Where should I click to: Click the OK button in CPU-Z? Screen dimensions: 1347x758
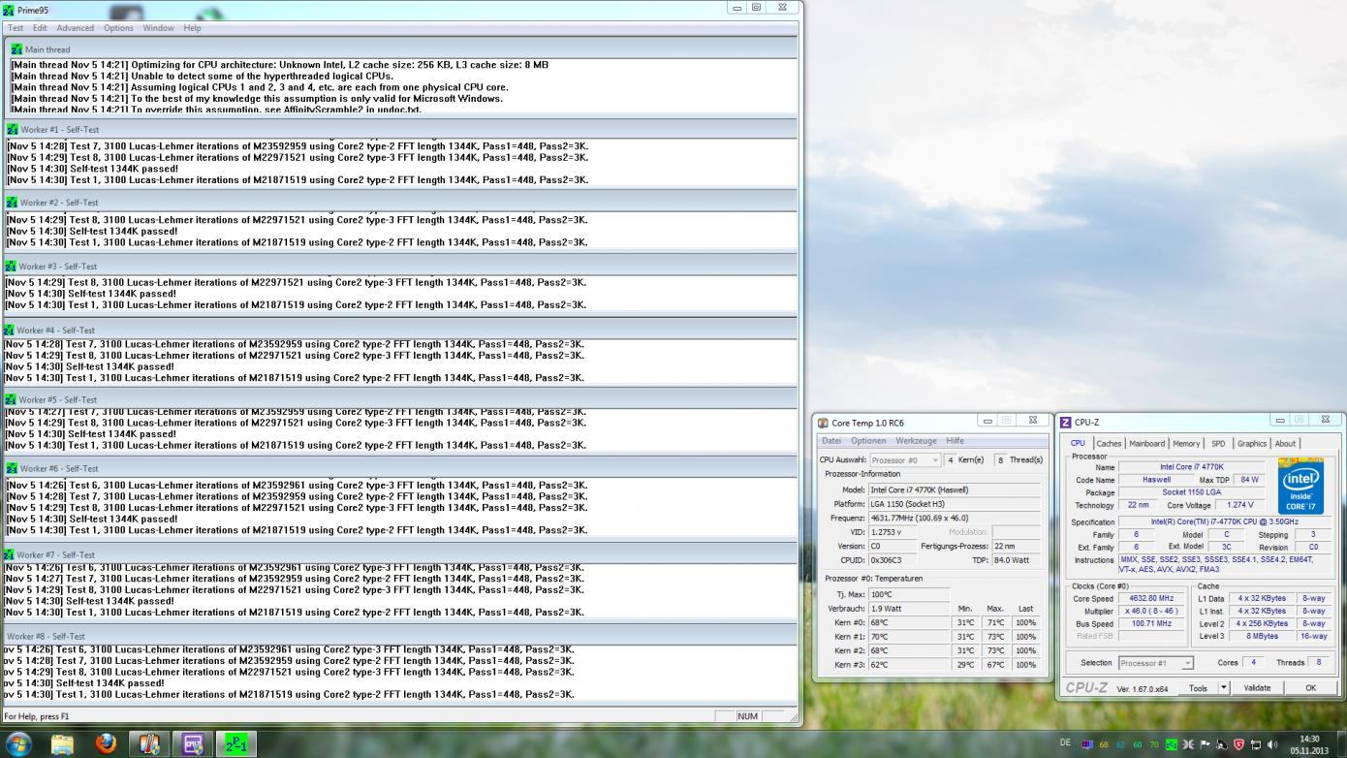[x=1310, y=687]
